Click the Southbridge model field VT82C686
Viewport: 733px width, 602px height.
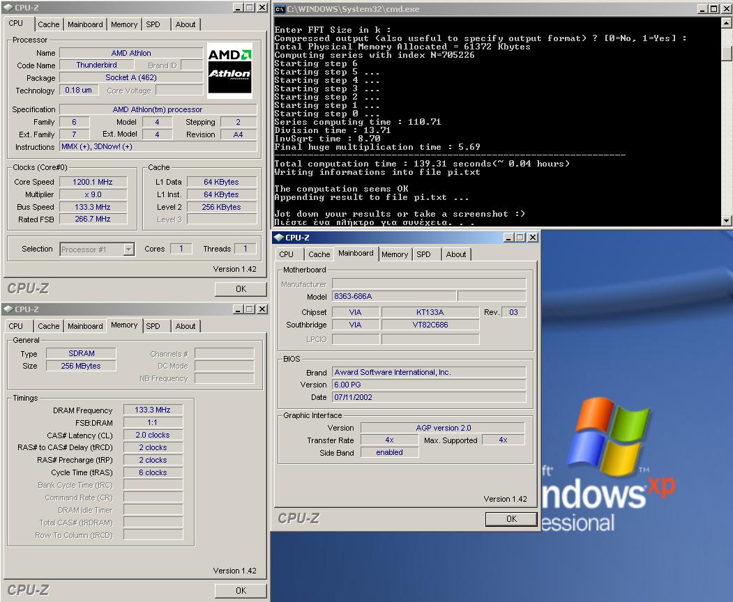click(x=430, y=325)
